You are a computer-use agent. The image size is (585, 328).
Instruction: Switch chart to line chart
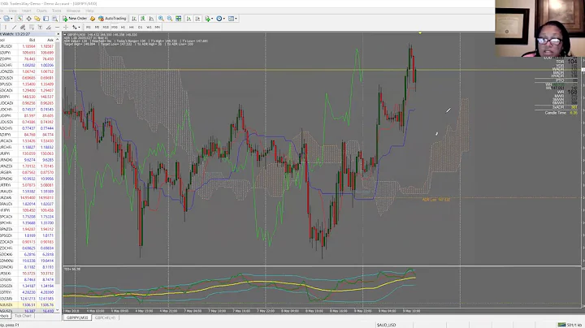pos(151,18)
